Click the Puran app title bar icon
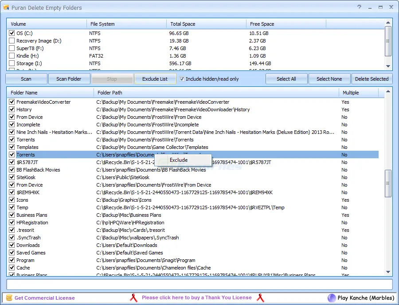 6,8
